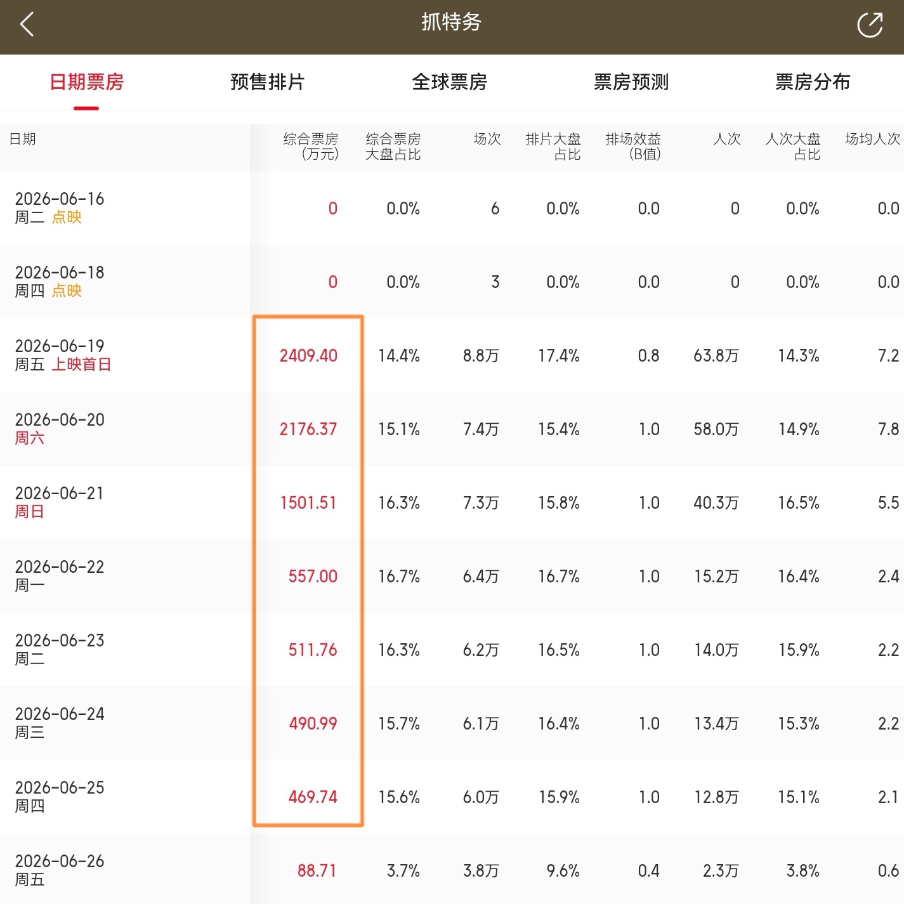Click the 15.2万 admissions cell
Viewport: 904px width, 904px height.
coord(716,576)
